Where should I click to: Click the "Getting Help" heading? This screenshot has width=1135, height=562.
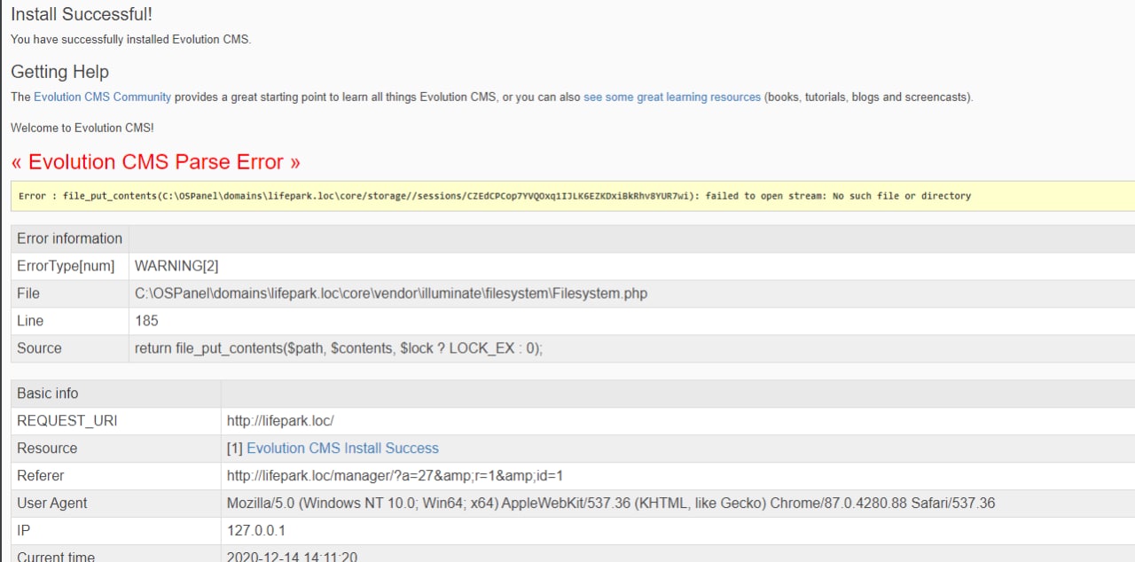pyautogui.click(x=59, y=72)
